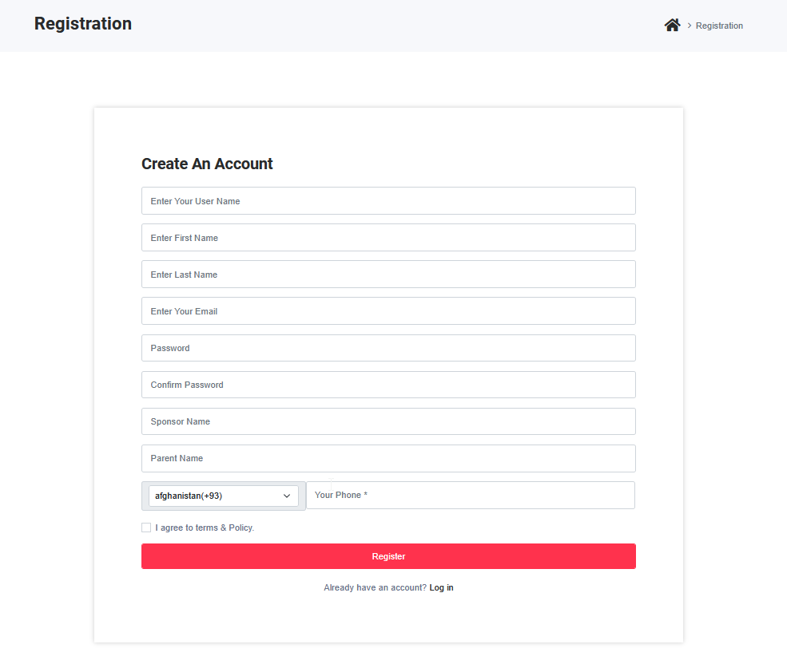Click the home icon in the breadcrumb
Image resolution: width=787 pixels, height=656 pixels.
point(672,25)
